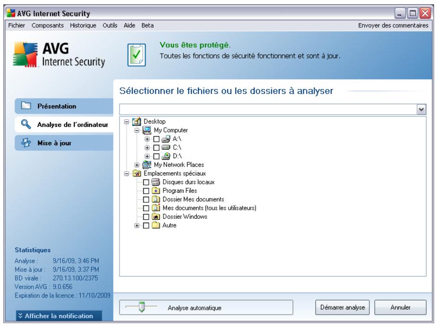436x324 pixels.
Task: Click the CD drive icon for D:\
Action: [x=166, y=156]
